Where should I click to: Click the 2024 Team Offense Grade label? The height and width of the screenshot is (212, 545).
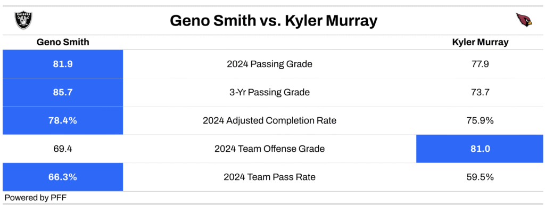269,149
